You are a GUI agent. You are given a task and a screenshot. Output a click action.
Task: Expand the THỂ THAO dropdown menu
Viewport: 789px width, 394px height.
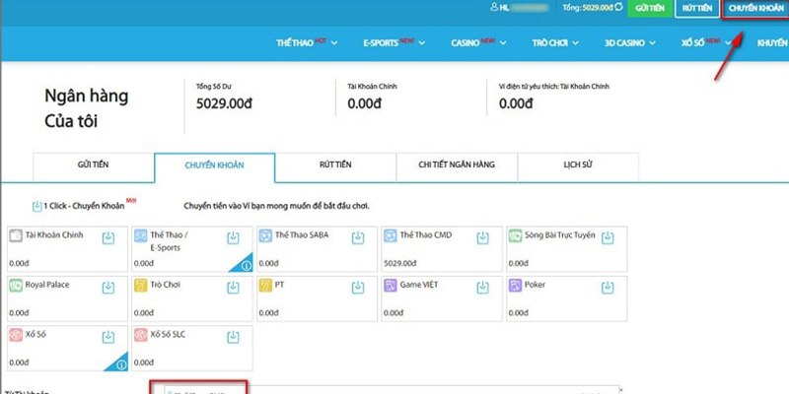click(x=307, y=43)
